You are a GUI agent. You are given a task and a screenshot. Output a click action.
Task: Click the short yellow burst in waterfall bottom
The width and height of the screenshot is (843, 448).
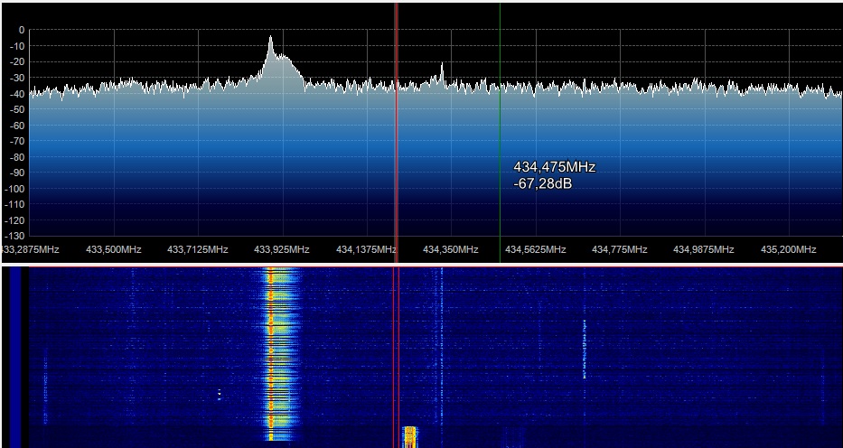(x=410, y=437)
